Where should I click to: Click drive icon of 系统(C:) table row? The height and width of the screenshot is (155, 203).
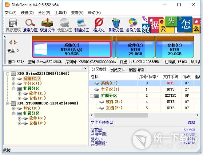[x=96, y=83]
